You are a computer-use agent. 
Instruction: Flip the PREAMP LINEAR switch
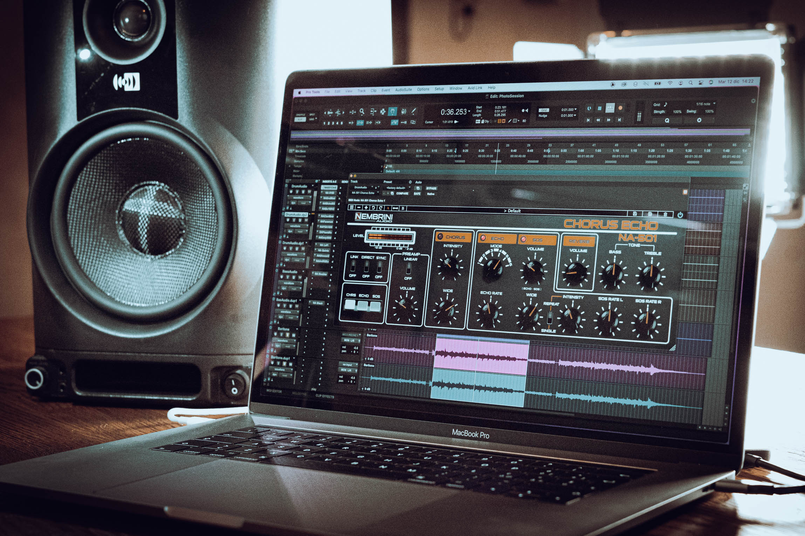coord(409,269)
